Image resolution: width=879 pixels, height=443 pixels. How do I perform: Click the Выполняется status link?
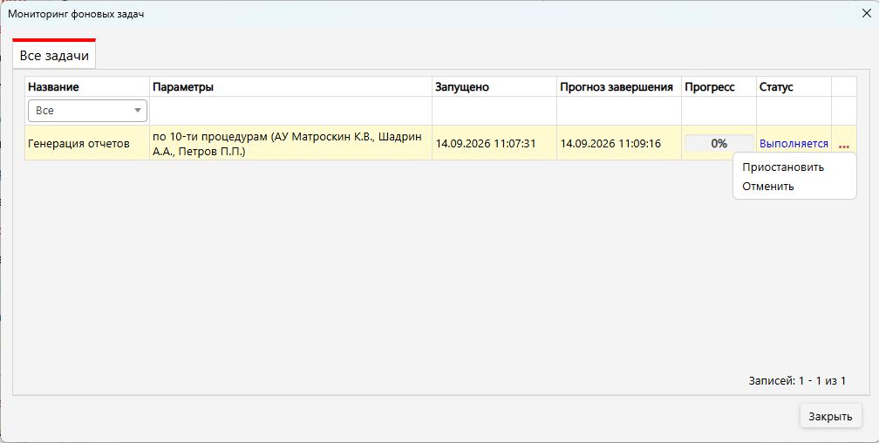pyautogui.click(x=794, y=144)
